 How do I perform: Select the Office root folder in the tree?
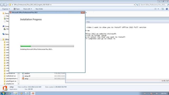[x=6, y=39]
